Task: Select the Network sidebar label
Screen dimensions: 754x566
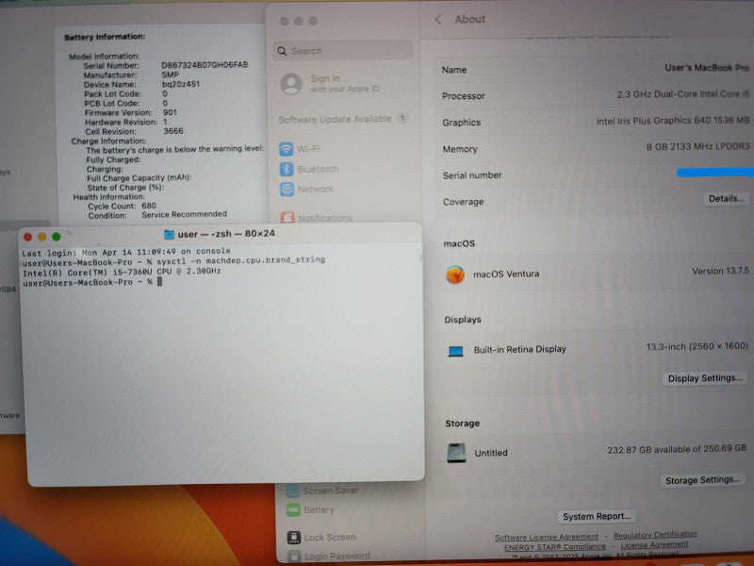Action: 316,190
